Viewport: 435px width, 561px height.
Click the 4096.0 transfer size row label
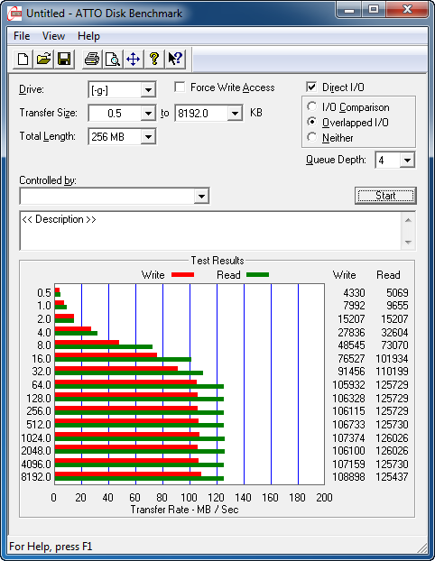(36, 464)
